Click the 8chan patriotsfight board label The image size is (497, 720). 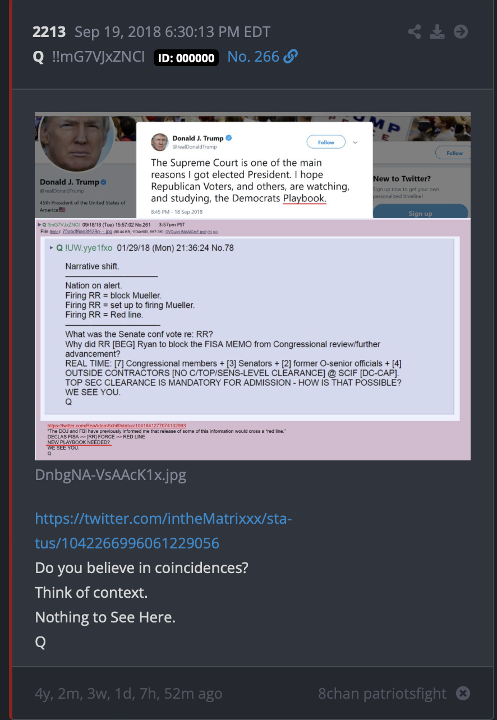pyautogui.click(x=383, y=694)
